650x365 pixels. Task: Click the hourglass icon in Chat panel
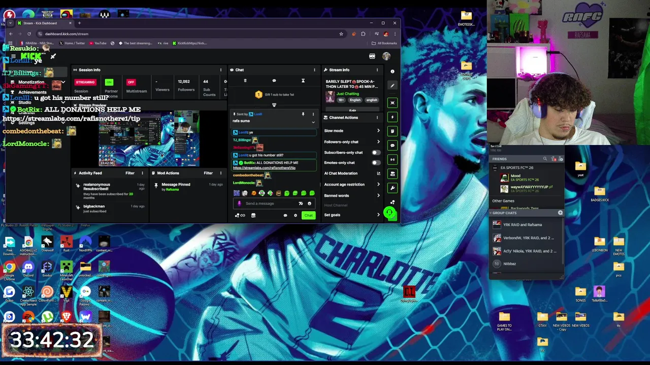point(303,81)
